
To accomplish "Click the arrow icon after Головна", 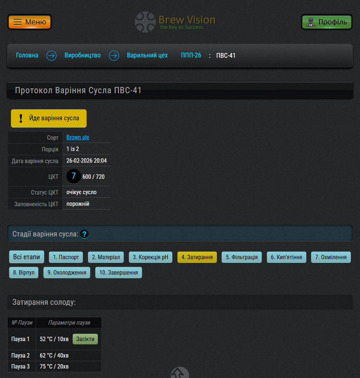I will (x=51, y=56).
